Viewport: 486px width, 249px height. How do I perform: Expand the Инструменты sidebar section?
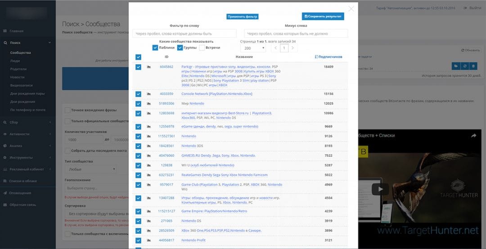pyautogui.click(x=27, y=158)
